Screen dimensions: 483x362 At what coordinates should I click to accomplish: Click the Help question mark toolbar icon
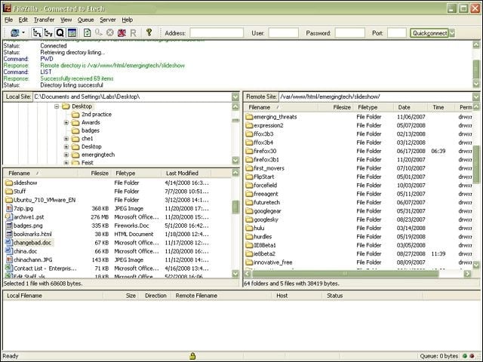pos(149,32)
